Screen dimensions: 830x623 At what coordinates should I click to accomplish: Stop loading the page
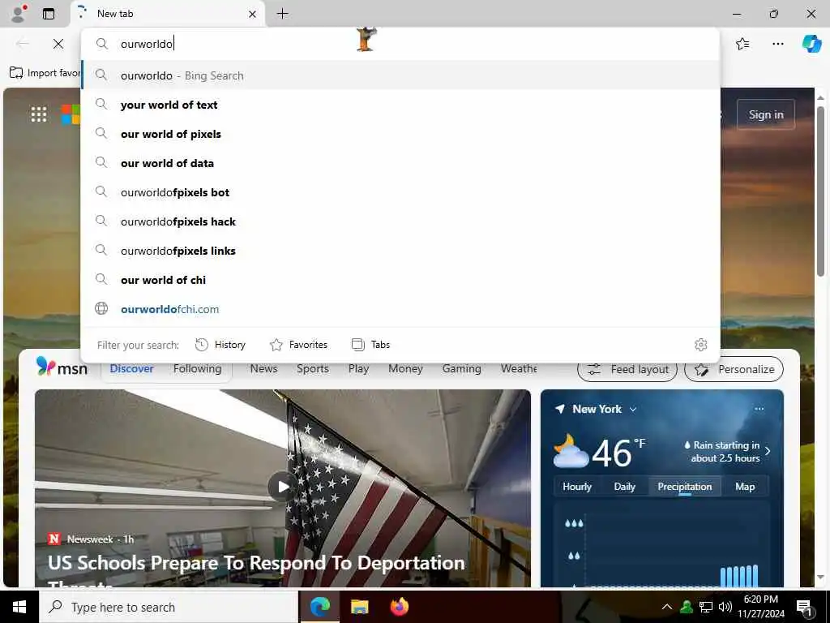58,44
